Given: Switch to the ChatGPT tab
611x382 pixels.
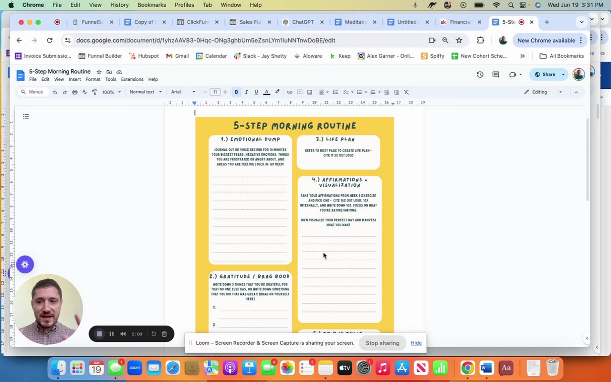Looking at the screenshot, I should pos(303,22).
